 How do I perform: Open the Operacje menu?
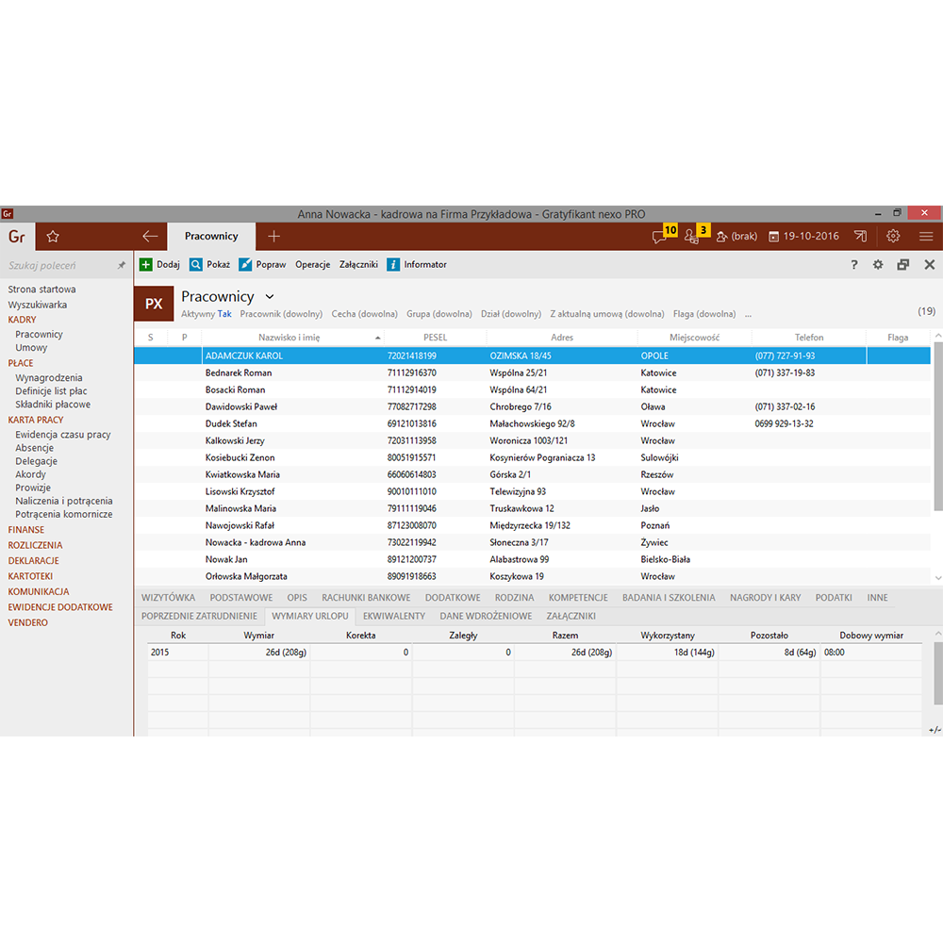click(x=312, y=265)
